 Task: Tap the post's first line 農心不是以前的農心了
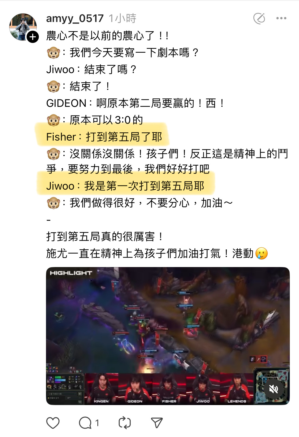click(x=107, y=36)
